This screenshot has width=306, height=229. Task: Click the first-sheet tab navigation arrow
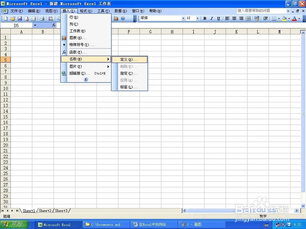[x=2, y=211]
